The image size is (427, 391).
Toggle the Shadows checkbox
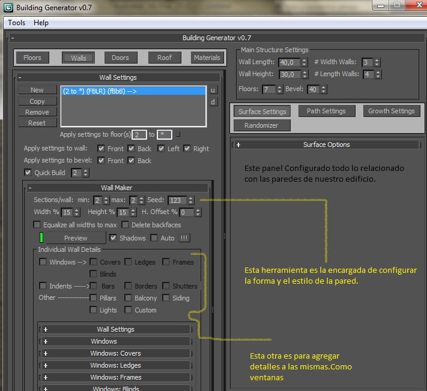click(x=114, y=238)
